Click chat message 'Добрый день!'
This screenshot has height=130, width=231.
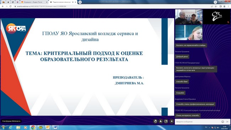(x=182, y=56)
